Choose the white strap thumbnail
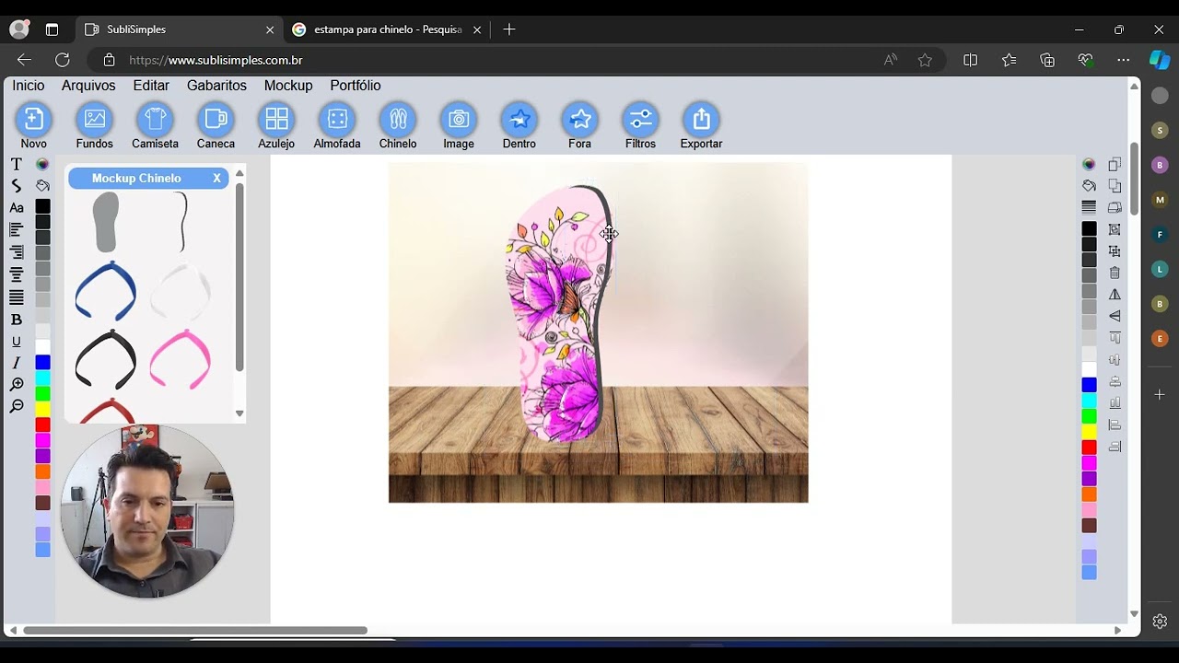The image size is (1179, 663). click(180, 291)
